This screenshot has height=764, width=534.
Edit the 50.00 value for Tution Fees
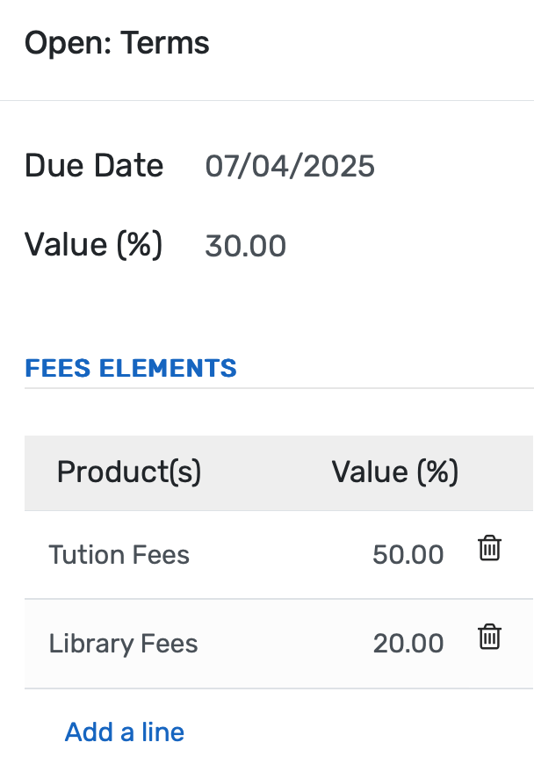[x=408, y=555]
